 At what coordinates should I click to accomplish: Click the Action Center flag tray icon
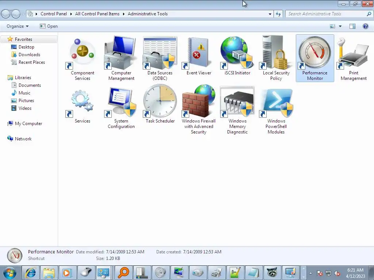(320, 273)
